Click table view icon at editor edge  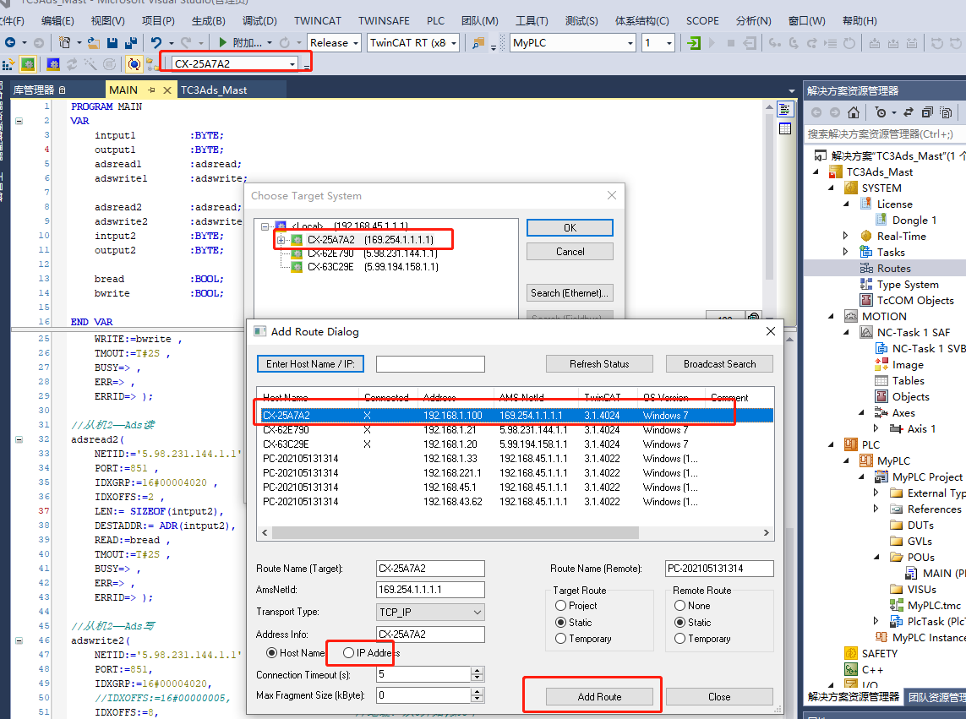point(785,128)
